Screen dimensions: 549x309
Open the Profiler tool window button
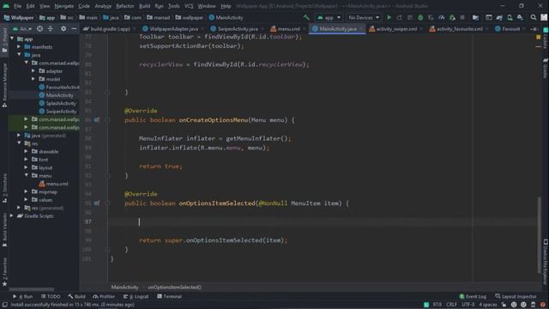pyautogui.click(x=104, y=296)
